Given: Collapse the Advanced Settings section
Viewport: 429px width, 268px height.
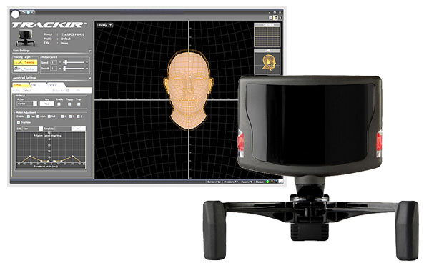Looking at the screenshot, I should 89,78.
